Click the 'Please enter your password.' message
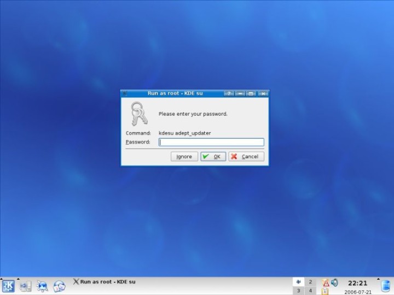The image size is (394, 295). pyautogui.click(x=193, y=114)
